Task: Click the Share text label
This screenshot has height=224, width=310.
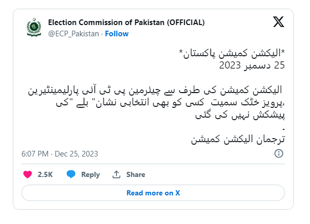Action: coord(135,174)
